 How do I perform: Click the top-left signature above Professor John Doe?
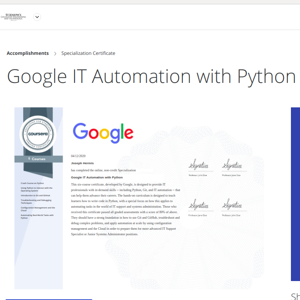(199, 165)
